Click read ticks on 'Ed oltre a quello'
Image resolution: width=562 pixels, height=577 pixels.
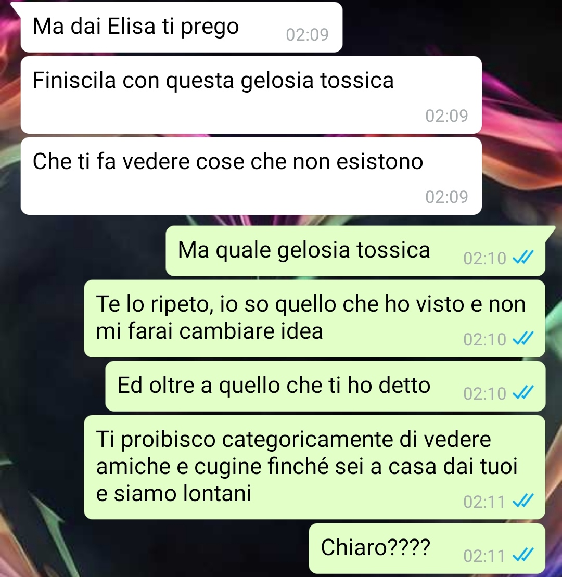point(523,393)
